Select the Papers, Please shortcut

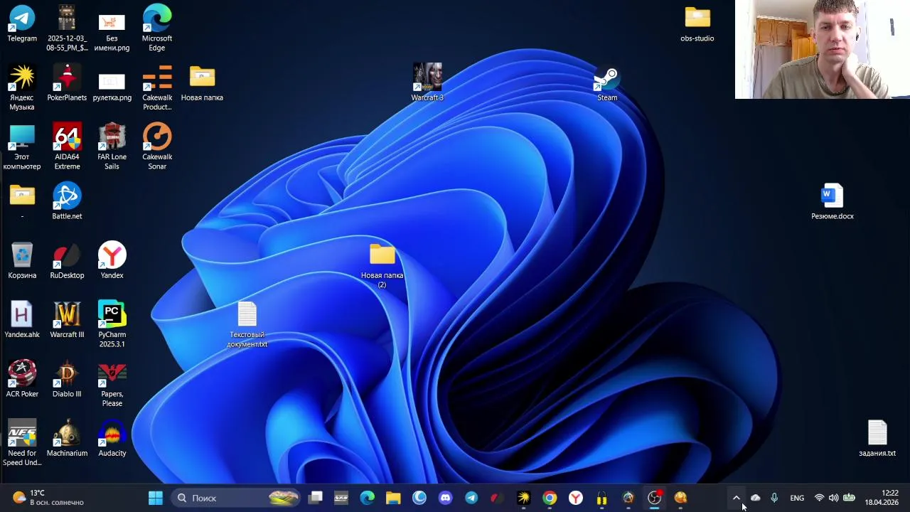point(112,384)
